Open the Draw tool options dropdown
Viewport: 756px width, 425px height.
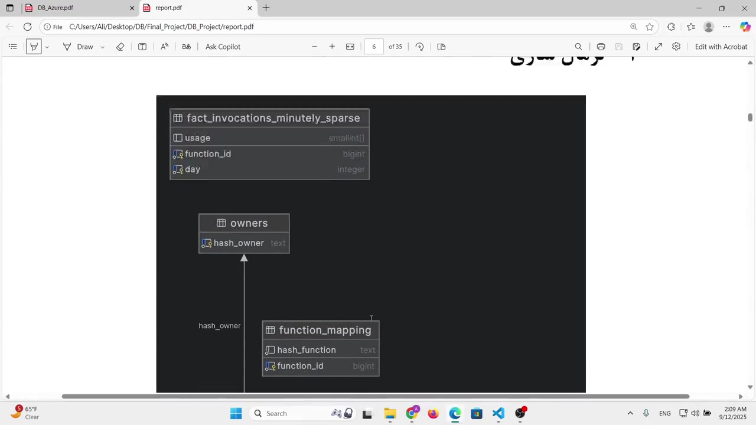[102, 47]
